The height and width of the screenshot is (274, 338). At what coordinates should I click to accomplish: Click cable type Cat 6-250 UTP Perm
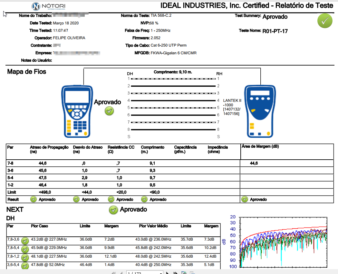point(169,45)
